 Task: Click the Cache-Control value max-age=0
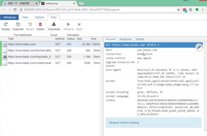pos(144,58)
